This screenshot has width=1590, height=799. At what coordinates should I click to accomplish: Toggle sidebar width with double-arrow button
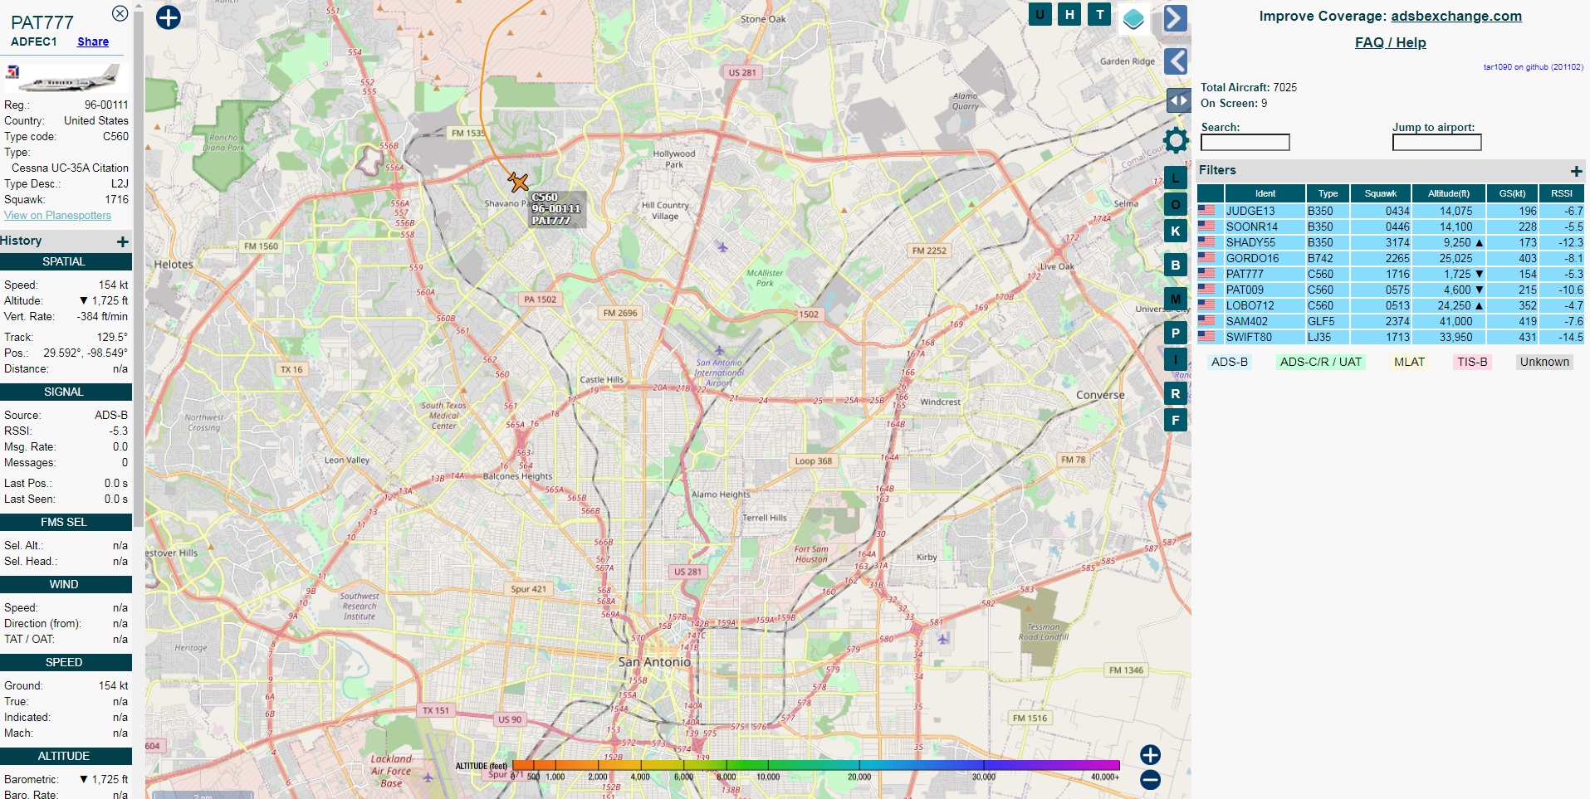1179,100
